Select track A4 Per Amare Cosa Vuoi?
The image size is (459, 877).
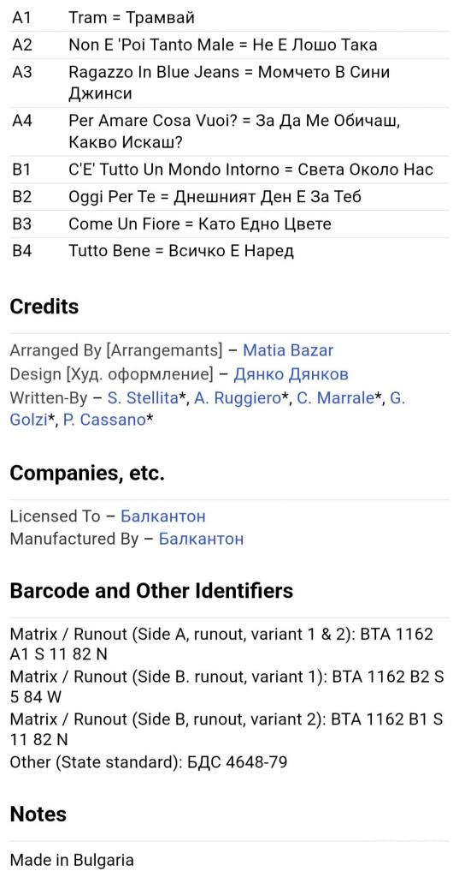[229, 131]
